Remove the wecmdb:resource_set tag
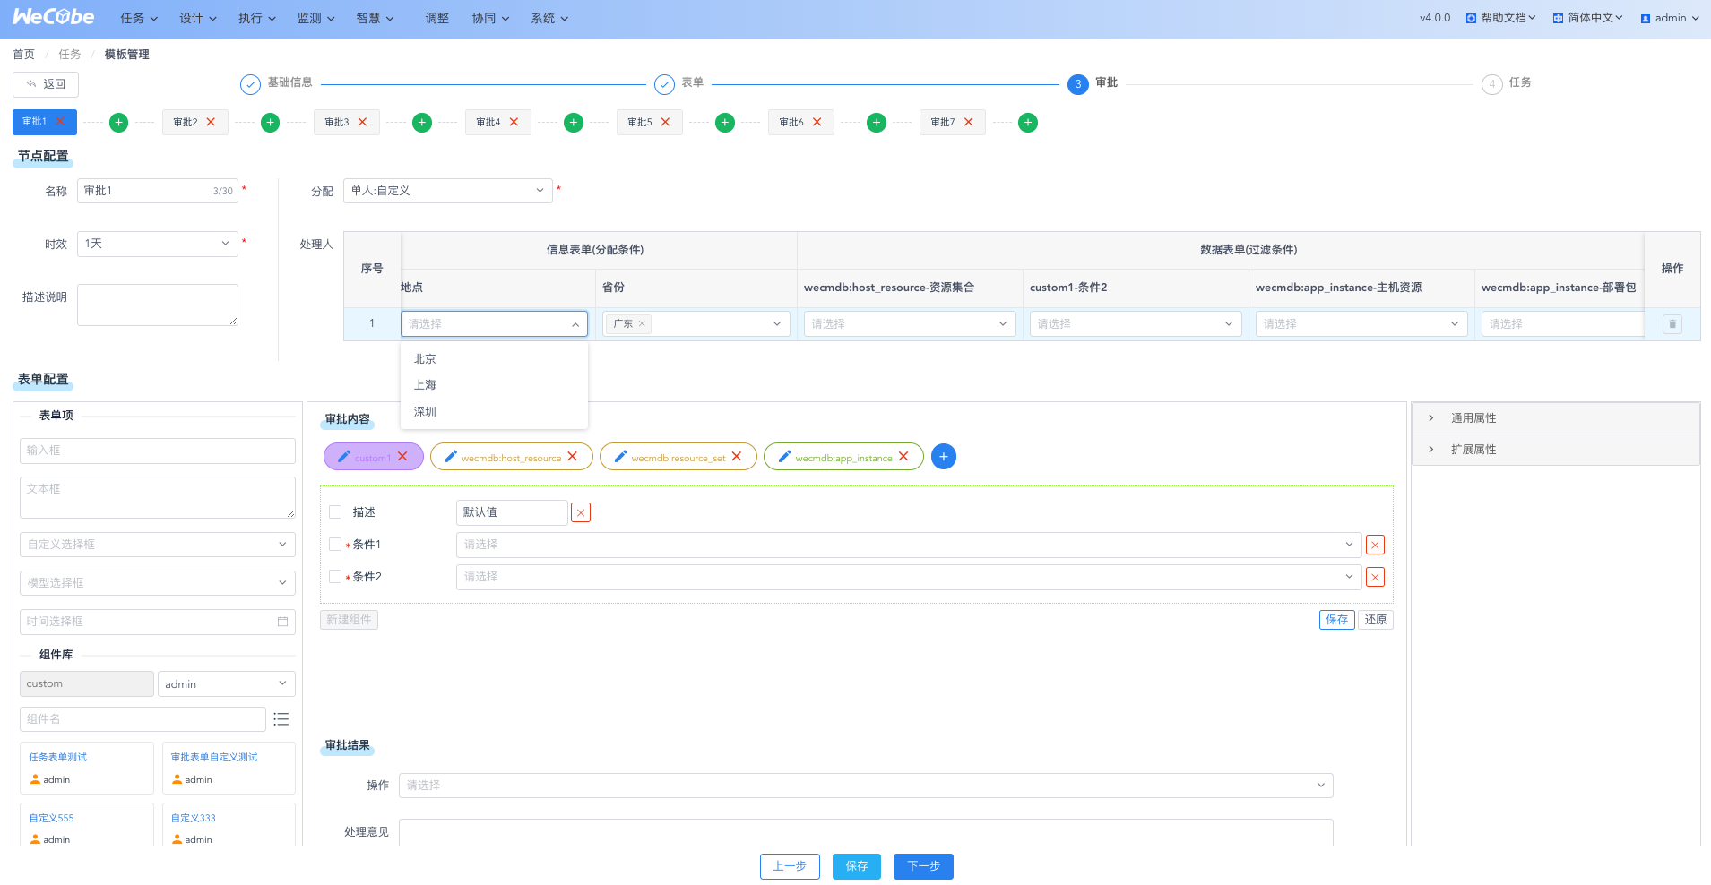The width and height of the screenshot is (1711, 885). click(736, 456)
